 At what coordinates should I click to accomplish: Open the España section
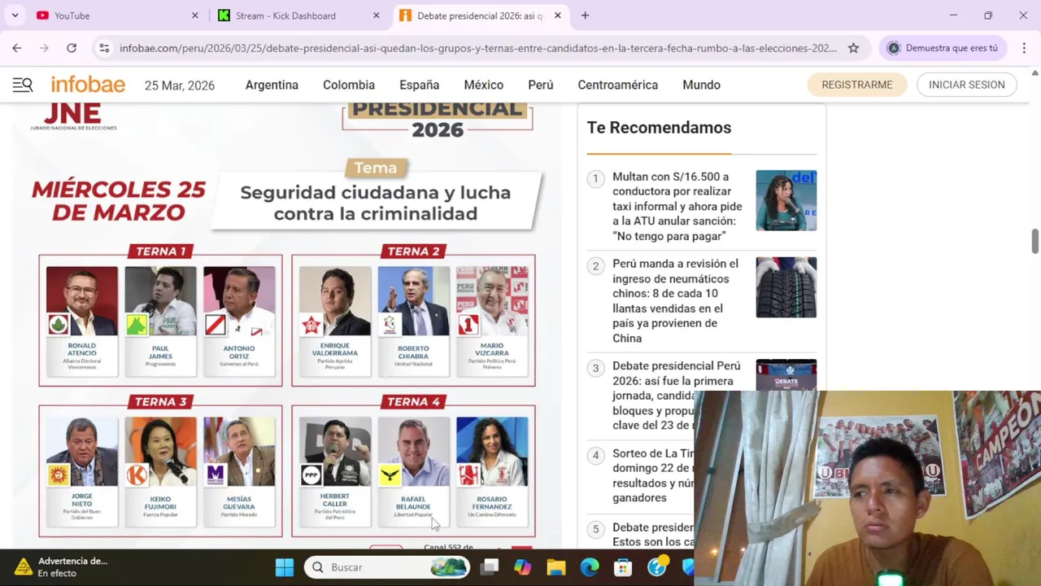pos(419,85)
